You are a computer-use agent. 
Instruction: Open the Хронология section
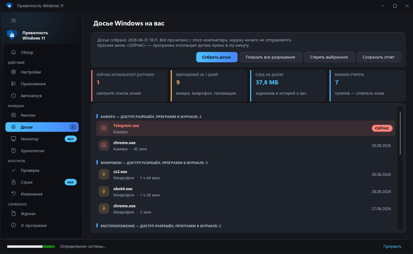point(42,151)
